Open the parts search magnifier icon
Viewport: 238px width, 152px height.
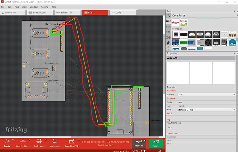(x=168, y=15)
